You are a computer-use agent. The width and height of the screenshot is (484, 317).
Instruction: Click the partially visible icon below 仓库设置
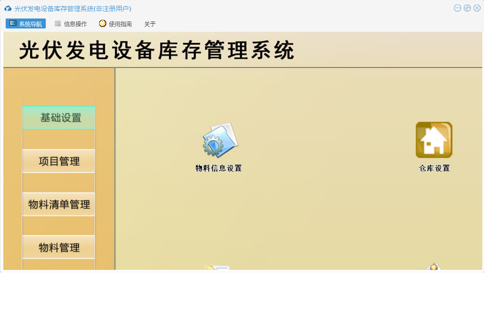[433, 266]
